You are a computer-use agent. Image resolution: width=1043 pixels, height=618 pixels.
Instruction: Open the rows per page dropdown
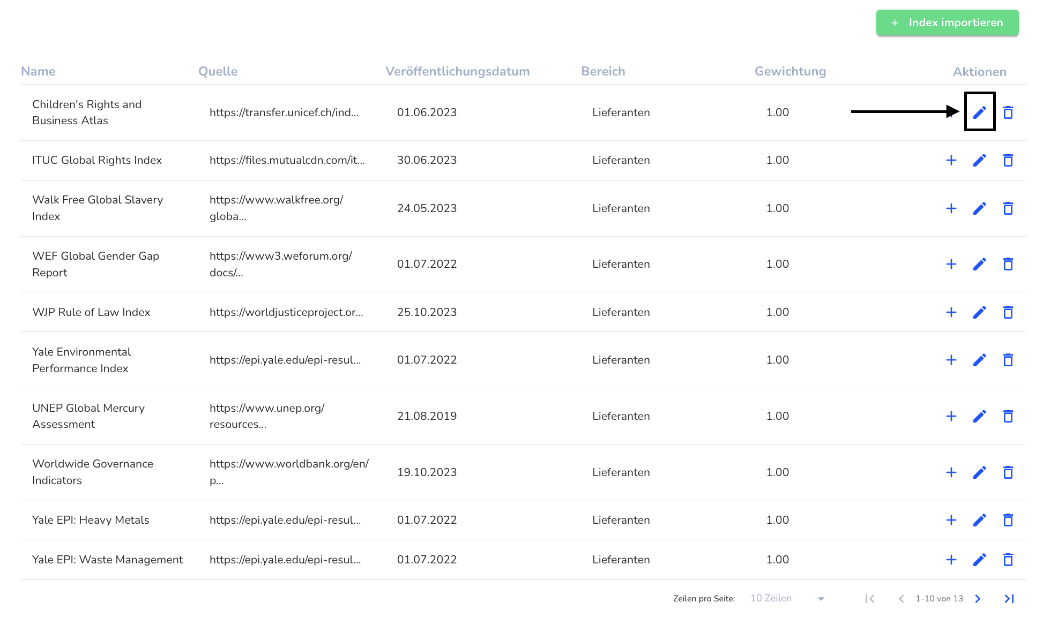point(787,598)
